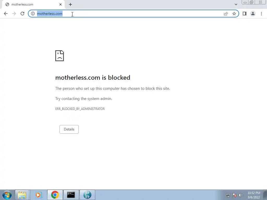
Task: Click the taskbar clock showing 10:52 PM
Action: coord(254,195)
